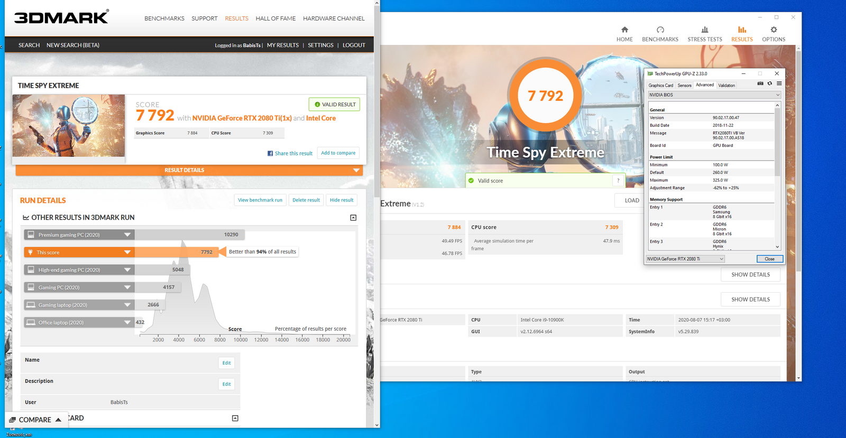Click LOAD button in 3DMark app
This screenshot has width=846, height=438.
pos(632,201)
